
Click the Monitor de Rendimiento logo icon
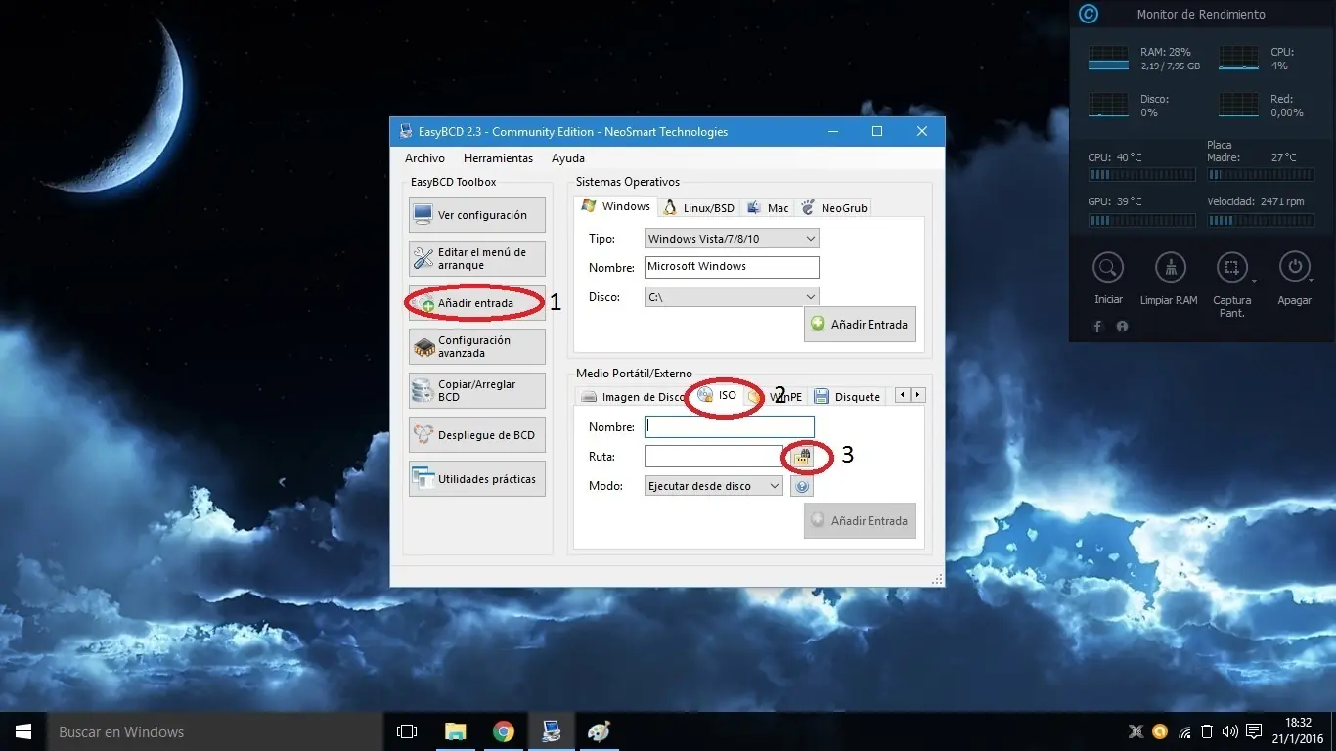pyautogui.click(x=1088, y=15)
